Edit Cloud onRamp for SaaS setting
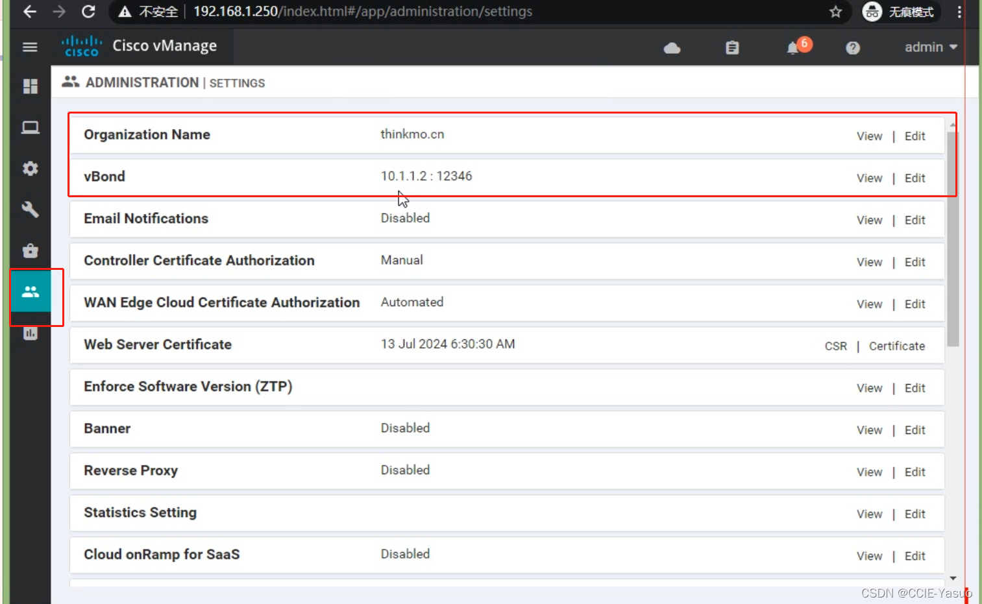Viewport: 982px width, 604px height. (x=914, y=556)
